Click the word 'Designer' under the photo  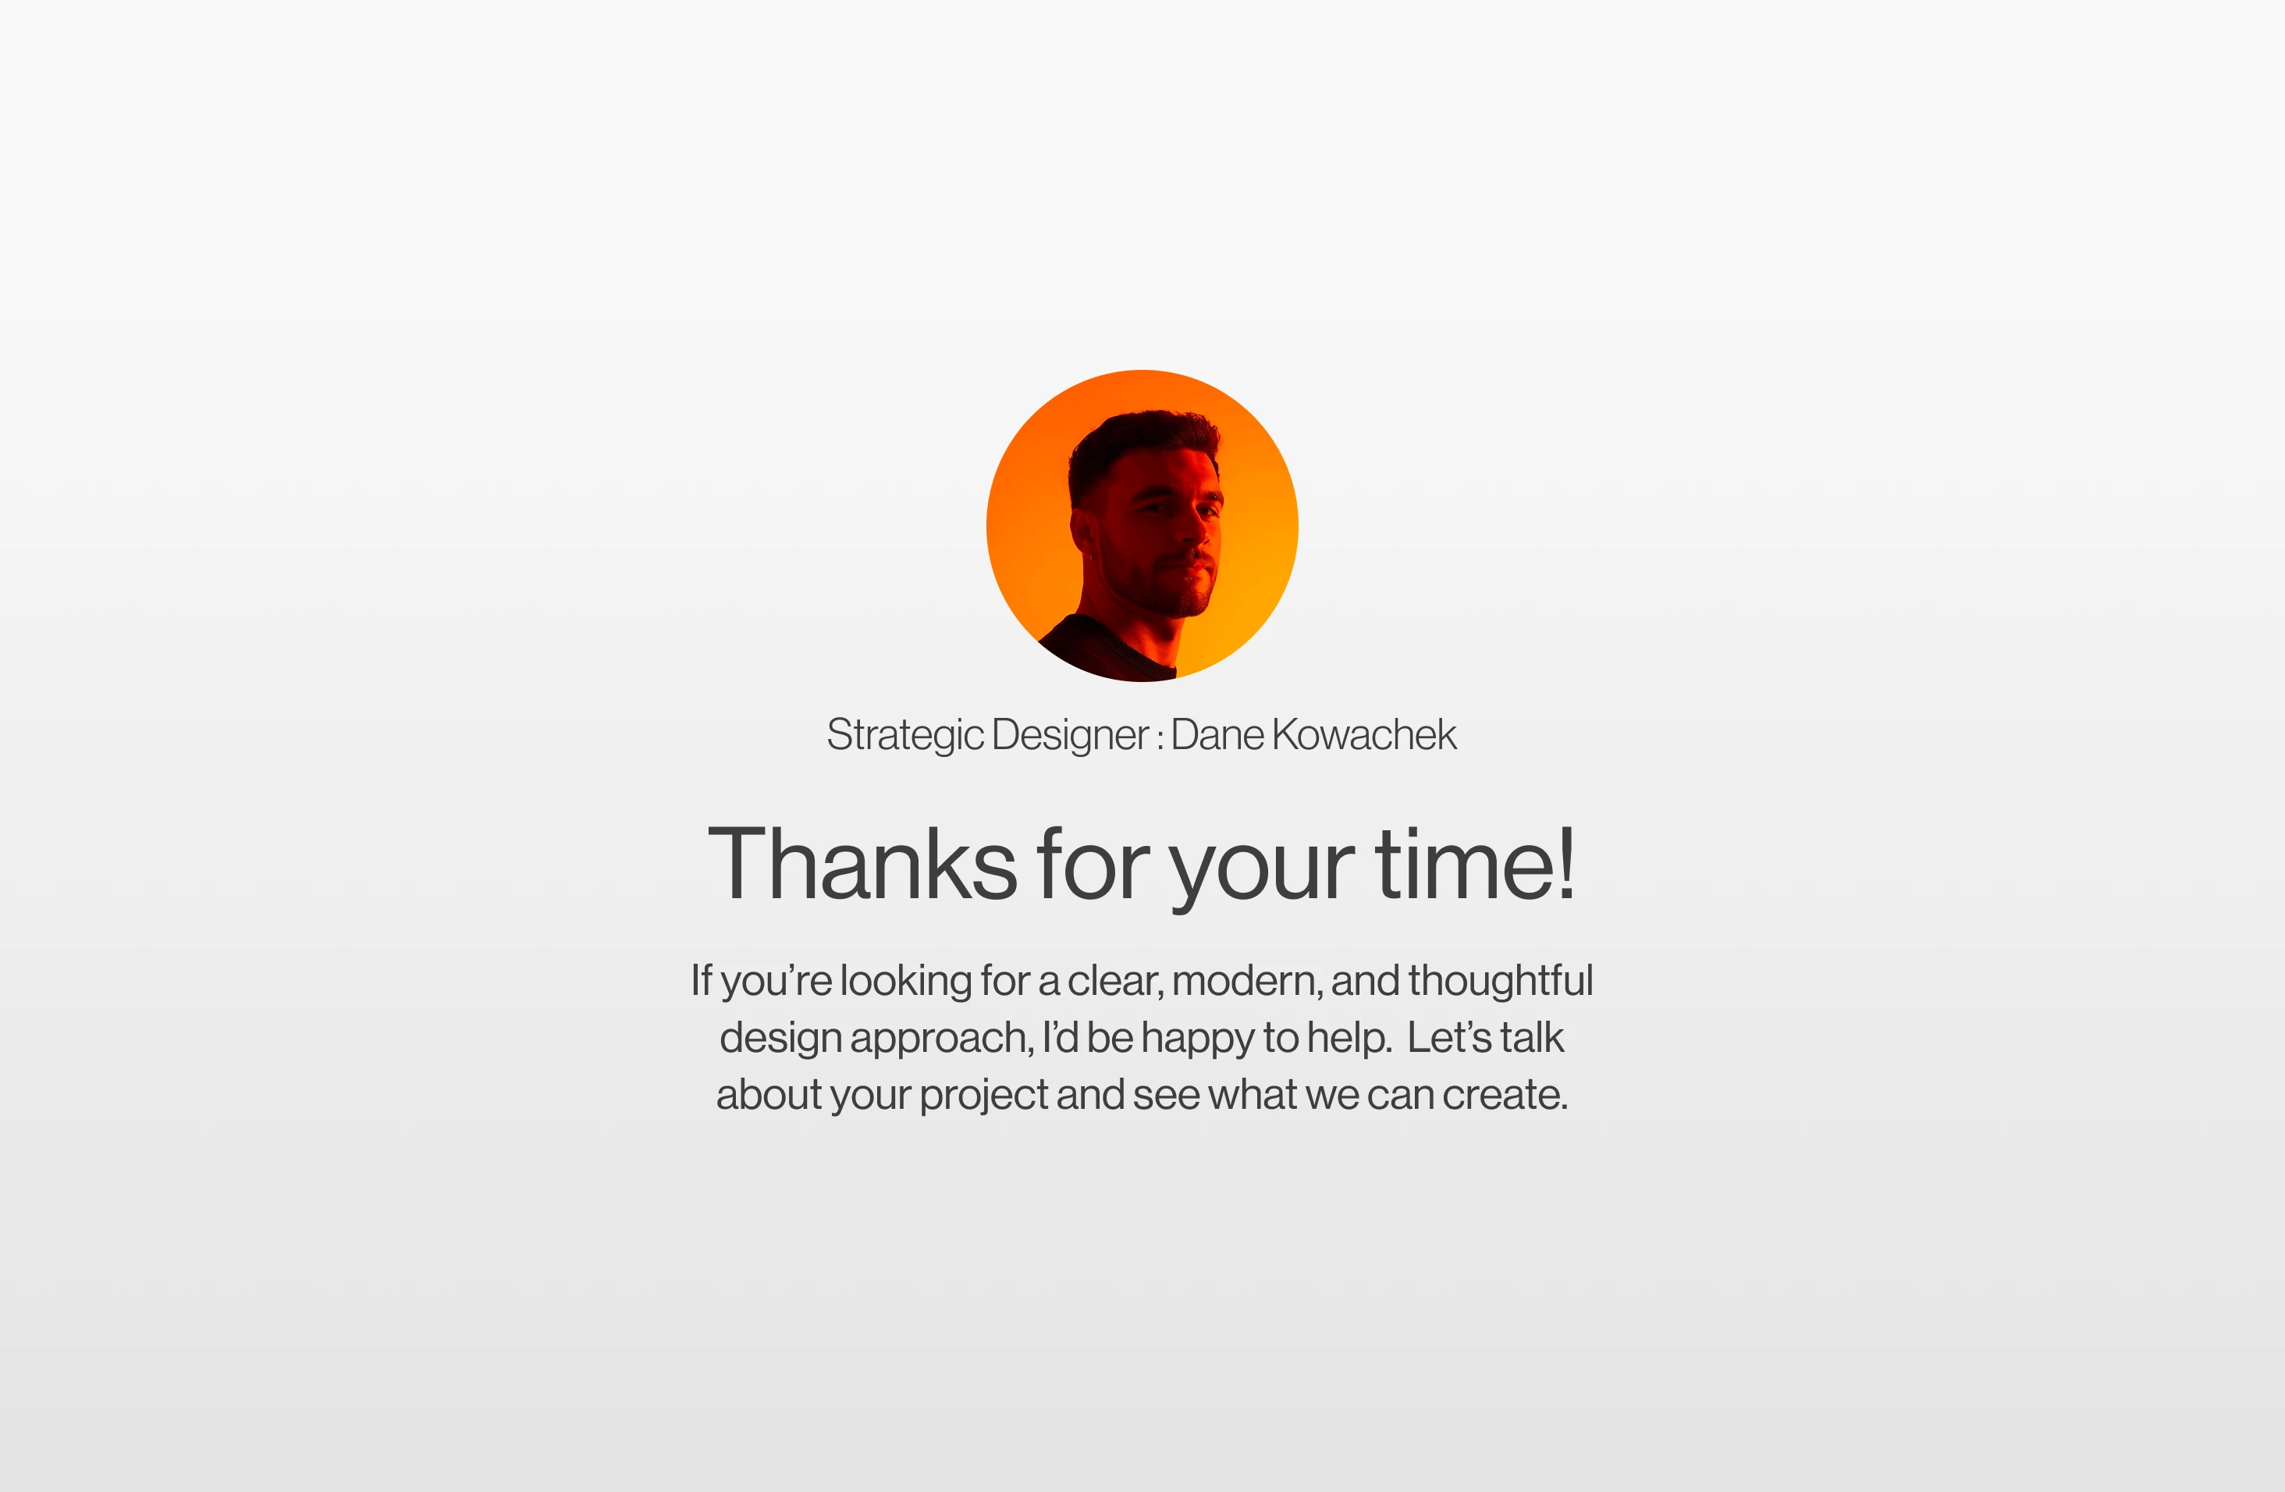pyautogui.click(x=1070, y=735)
